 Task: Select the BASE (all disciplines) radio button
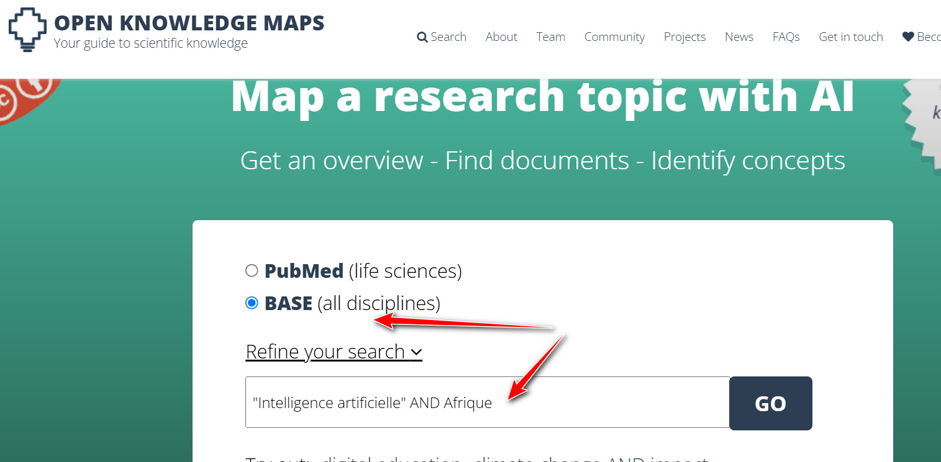click(x=252, y=303)
